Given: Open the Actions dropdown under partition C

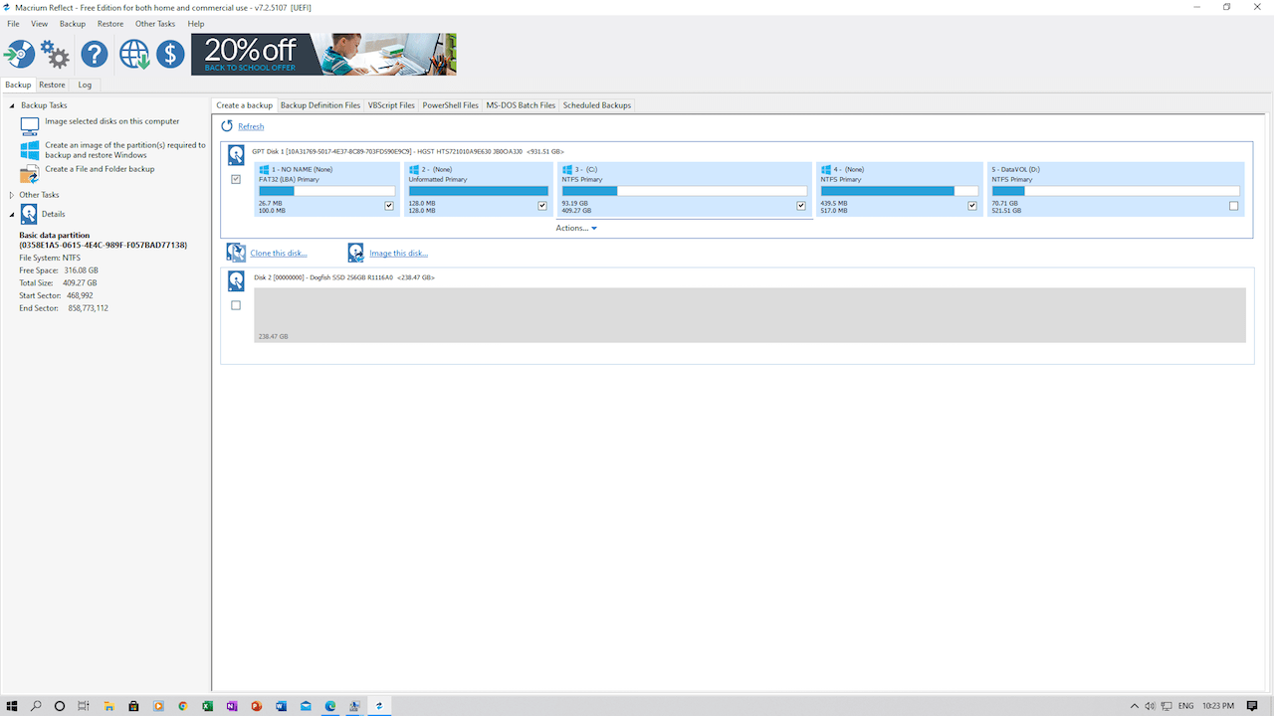Looking at the screenshot, I should [576, 229].
